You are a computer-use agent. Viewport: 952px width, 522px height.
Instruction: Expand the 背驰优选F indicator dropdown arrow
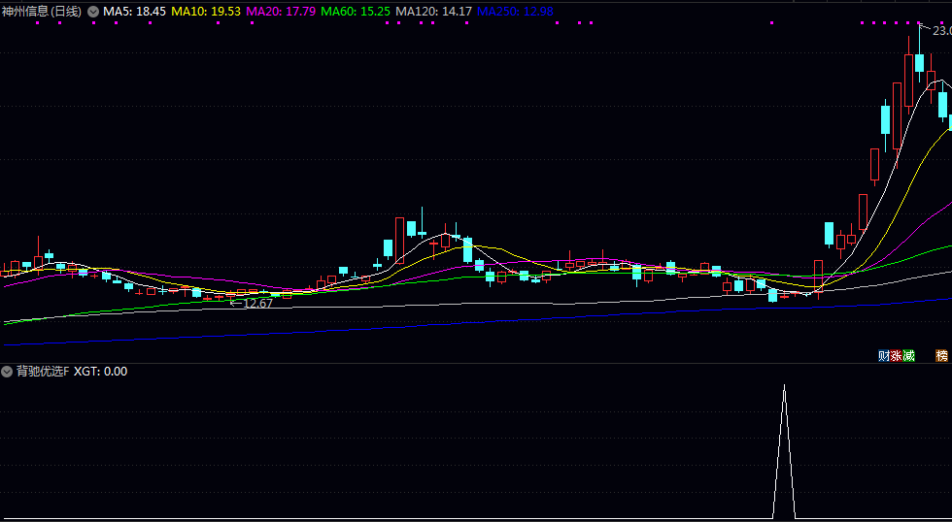7,372
